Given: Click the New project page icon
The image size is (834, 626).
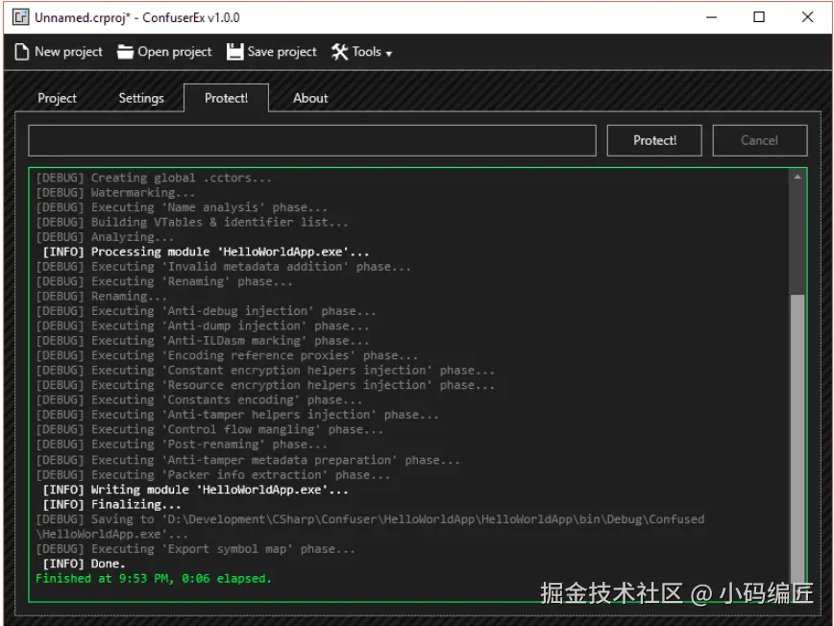Looking at the screenshot, I should click(21, 52).
